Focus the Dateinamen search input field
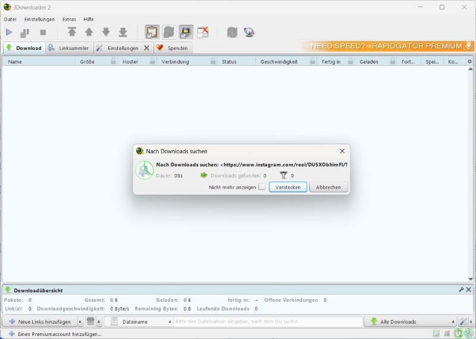The image size is (476, 339). (268, 321)
